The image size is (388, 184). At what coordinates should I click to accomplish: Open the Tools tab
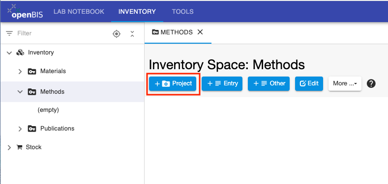(182, 12)
